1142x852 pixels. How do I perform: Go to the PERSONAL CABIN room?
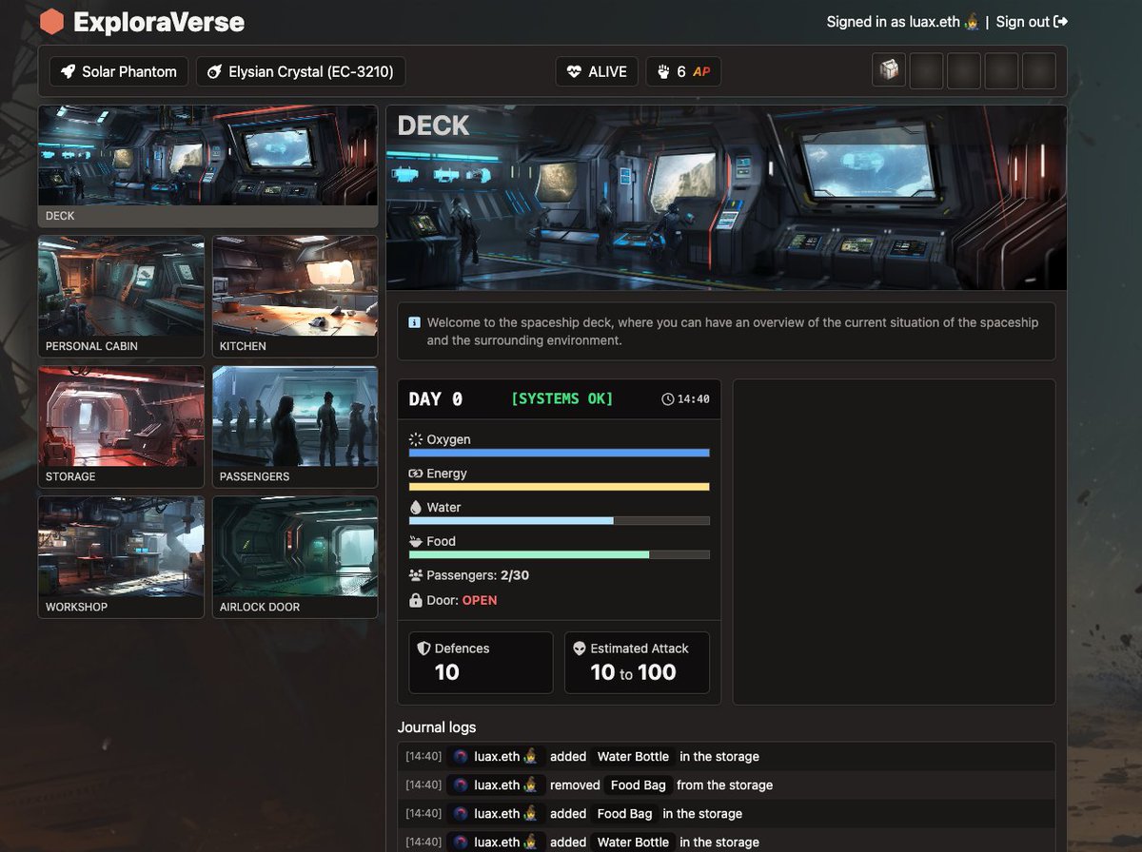(121, 297)
